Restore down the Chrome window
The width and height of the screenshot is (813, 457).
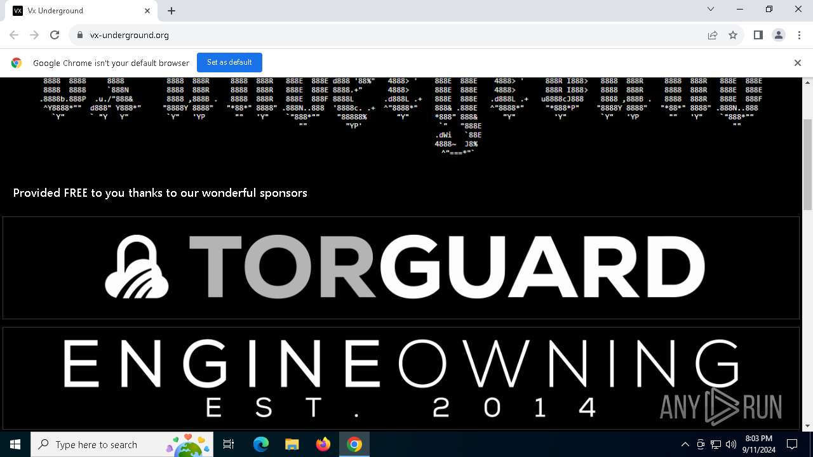(769, 9)
